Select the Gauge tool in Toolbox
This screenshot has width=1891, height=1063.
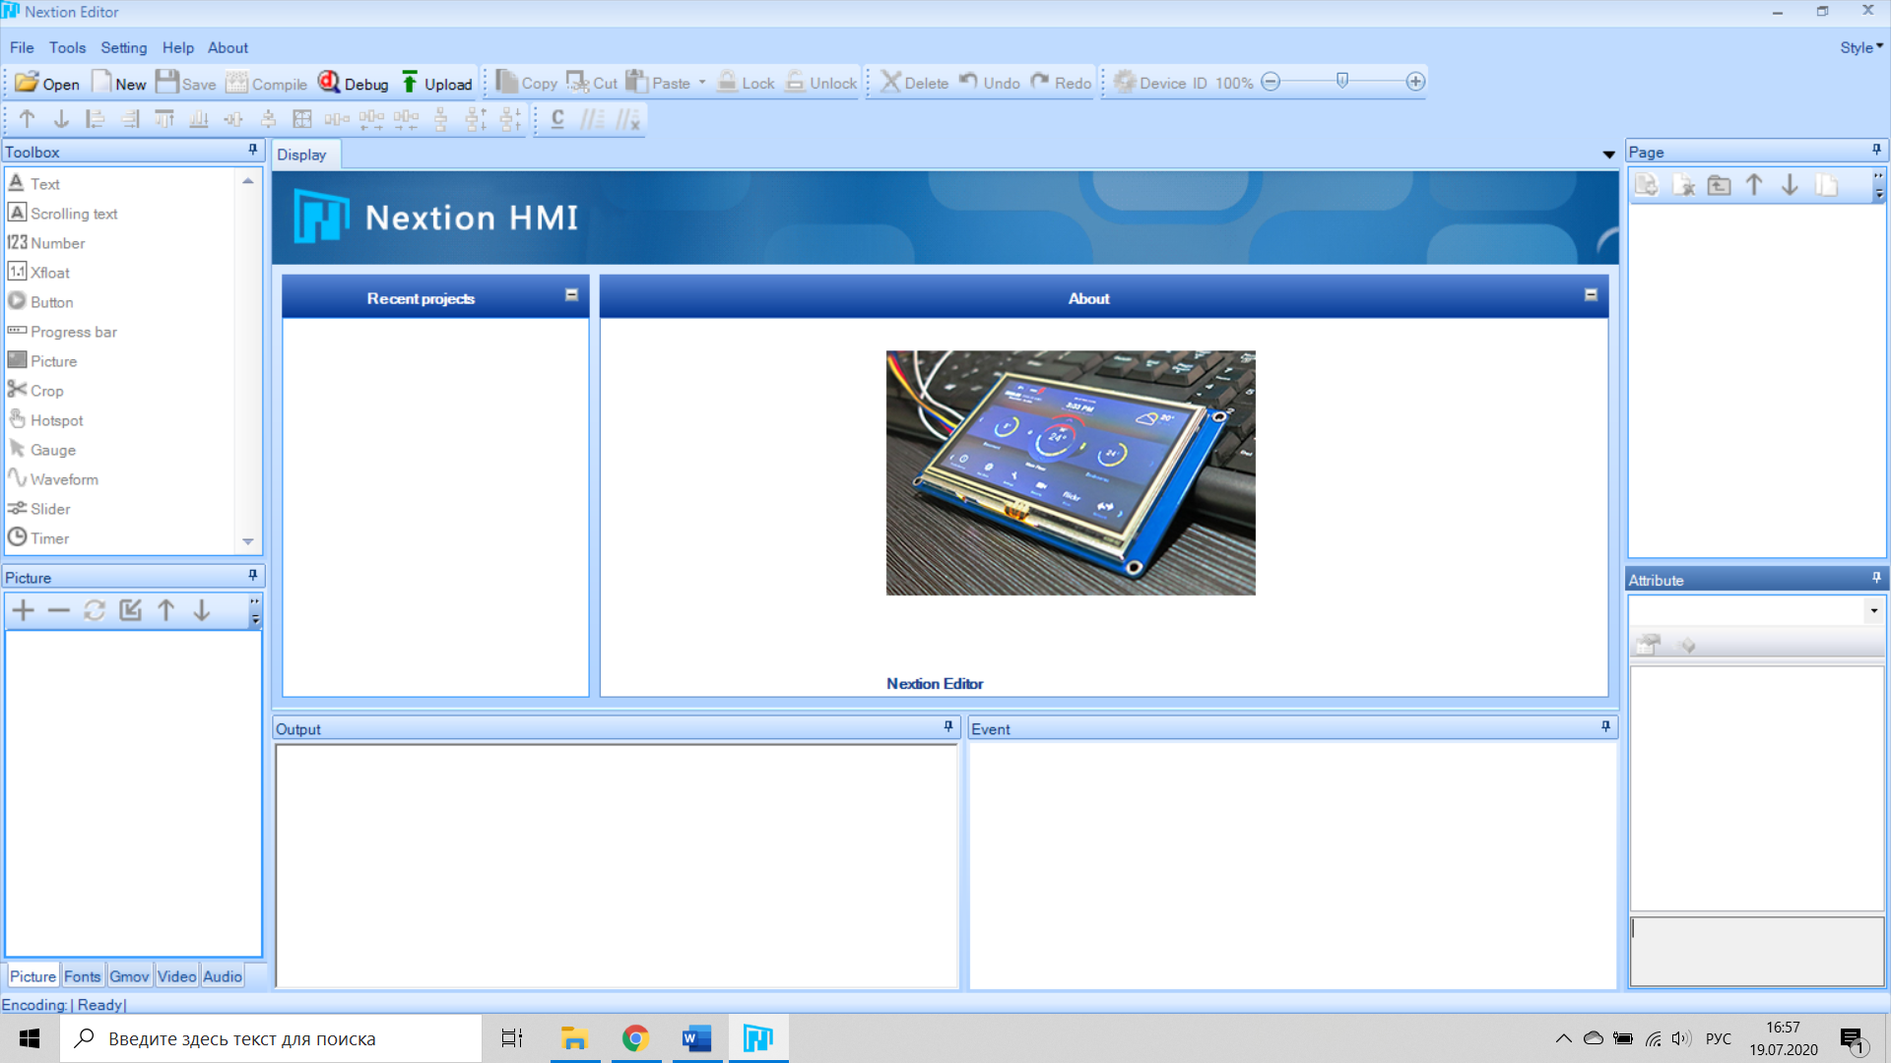pyautogui.click(x=52, y=450)
